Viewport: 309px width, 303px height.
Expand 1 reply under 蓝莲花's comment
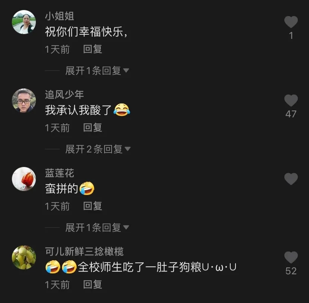click(x=97, y=228)
